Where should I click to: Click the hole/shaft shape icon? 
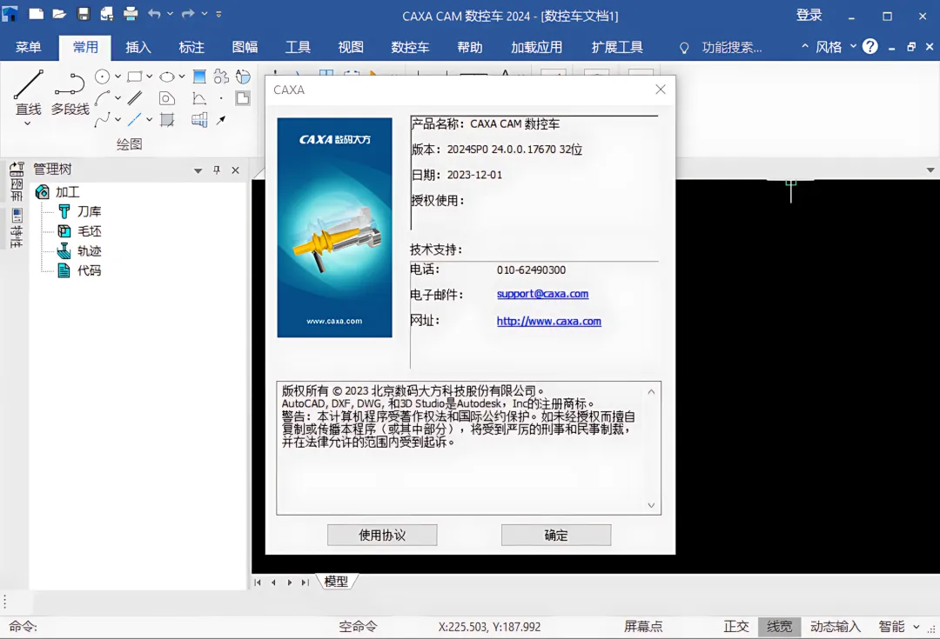[x=167, y=98]
